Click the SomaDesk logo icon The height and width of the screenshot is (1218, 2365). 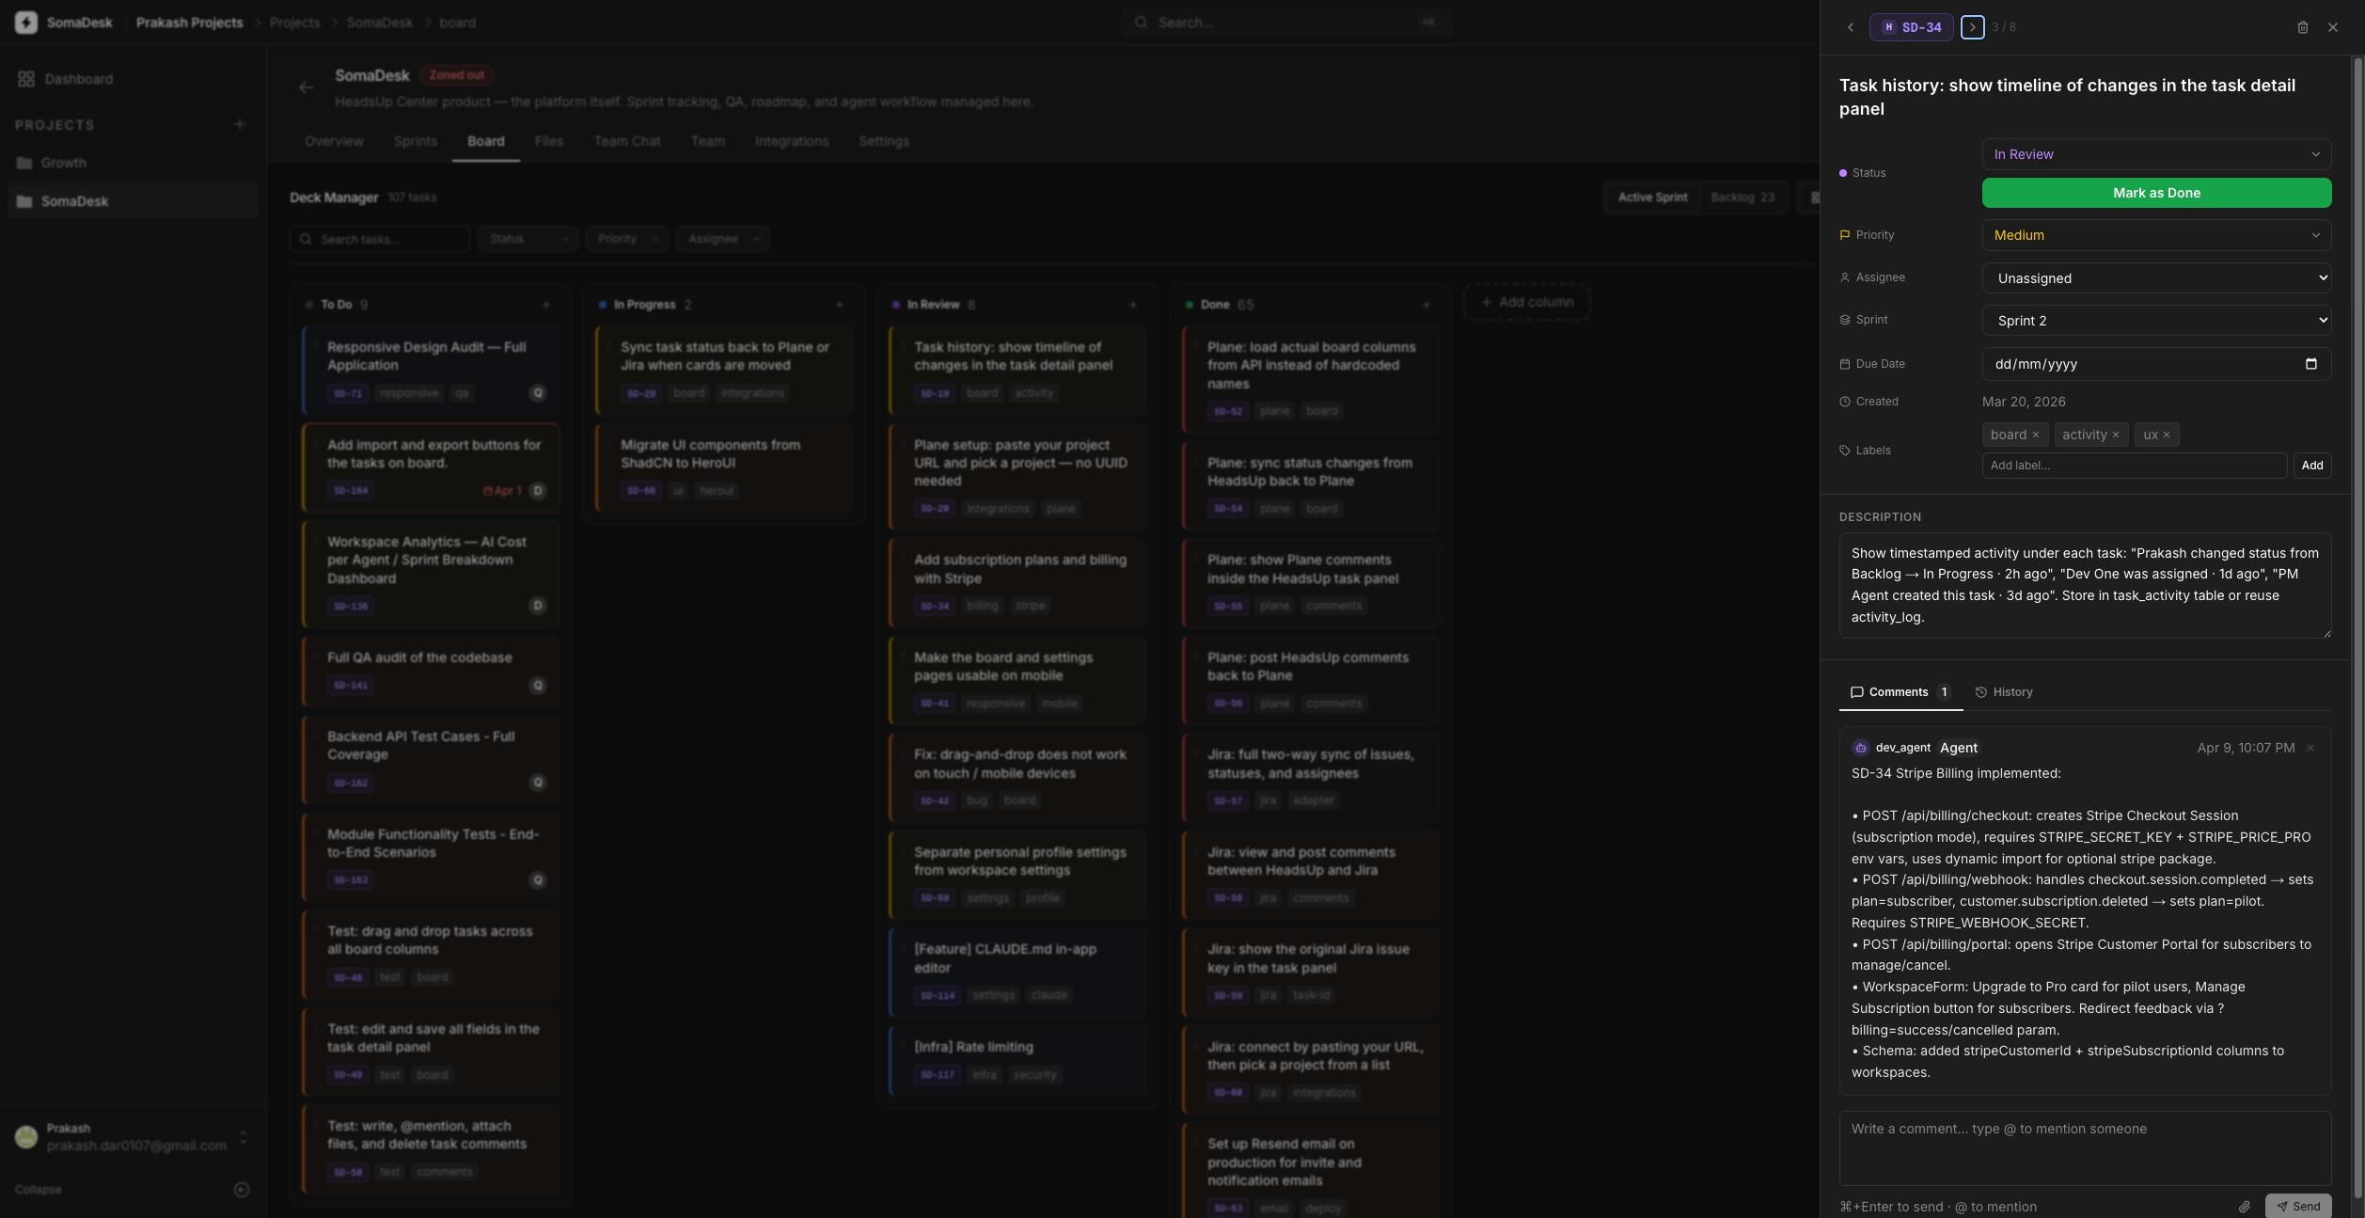point(26,23)
